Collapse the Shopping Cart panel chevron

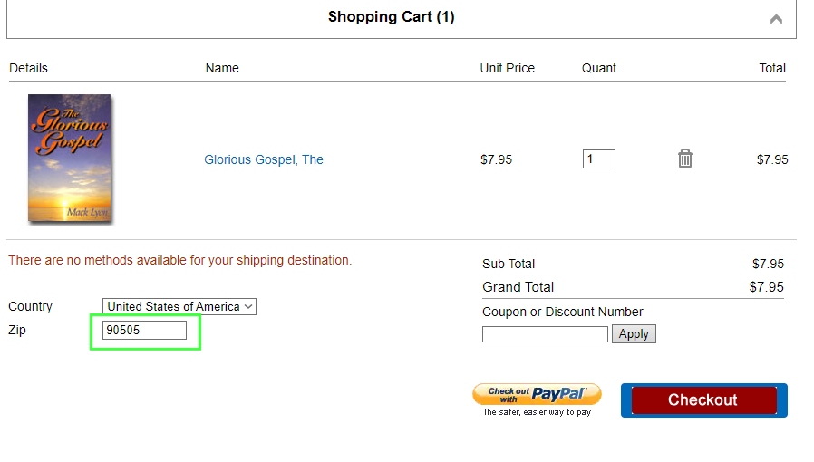(776, 18)
